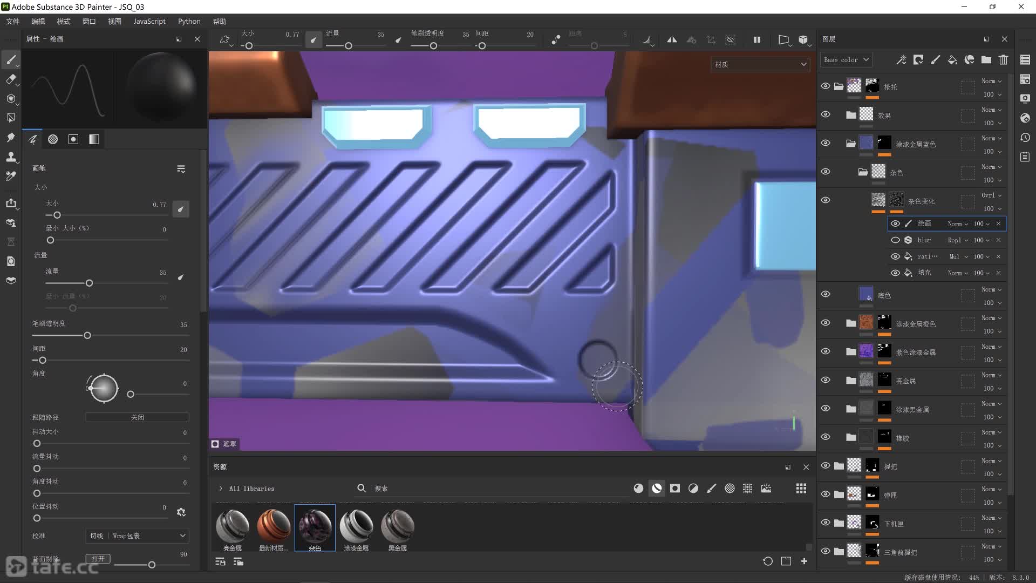
Task: Create a new folder group in layers
Action: (986, 59)
